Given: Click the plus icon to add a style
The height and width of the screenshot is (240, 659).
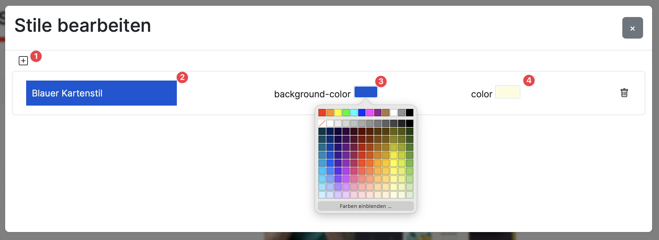Looking at the screenshot, I should [x=23, y=61].
